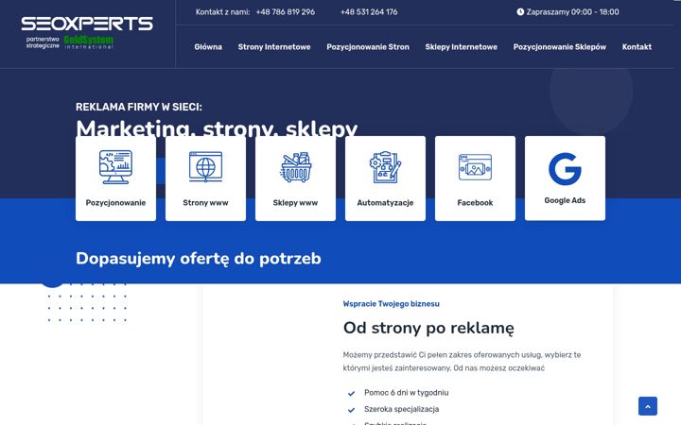This screenshot has width=681, height=425.
Task: Click the 'Szeroka specjalizacja' list text
Action: point(401,409)
